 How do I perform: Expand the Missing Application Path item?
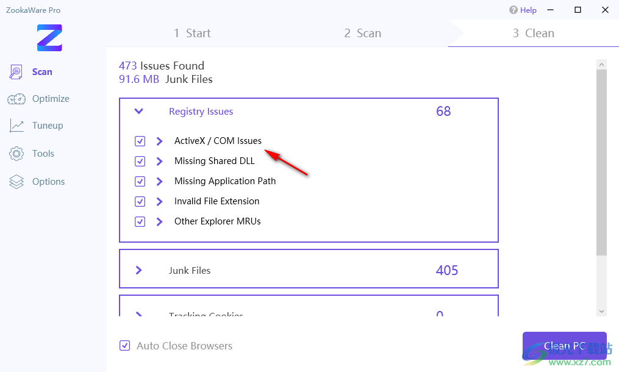click(159, 182)
